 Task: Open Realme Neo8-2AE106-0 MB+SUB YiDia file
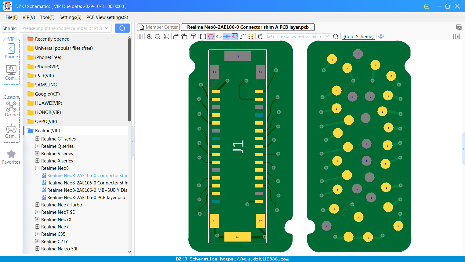(x=85, y=190)
